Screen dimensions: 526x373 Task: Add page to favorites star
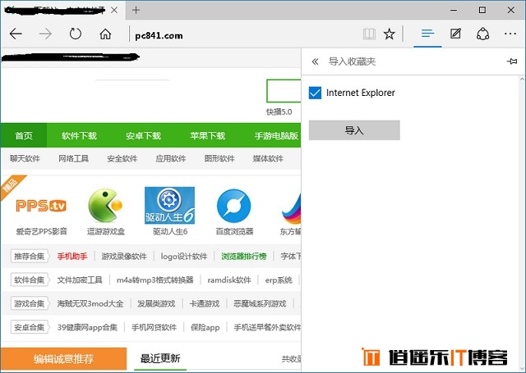[389, 34]
